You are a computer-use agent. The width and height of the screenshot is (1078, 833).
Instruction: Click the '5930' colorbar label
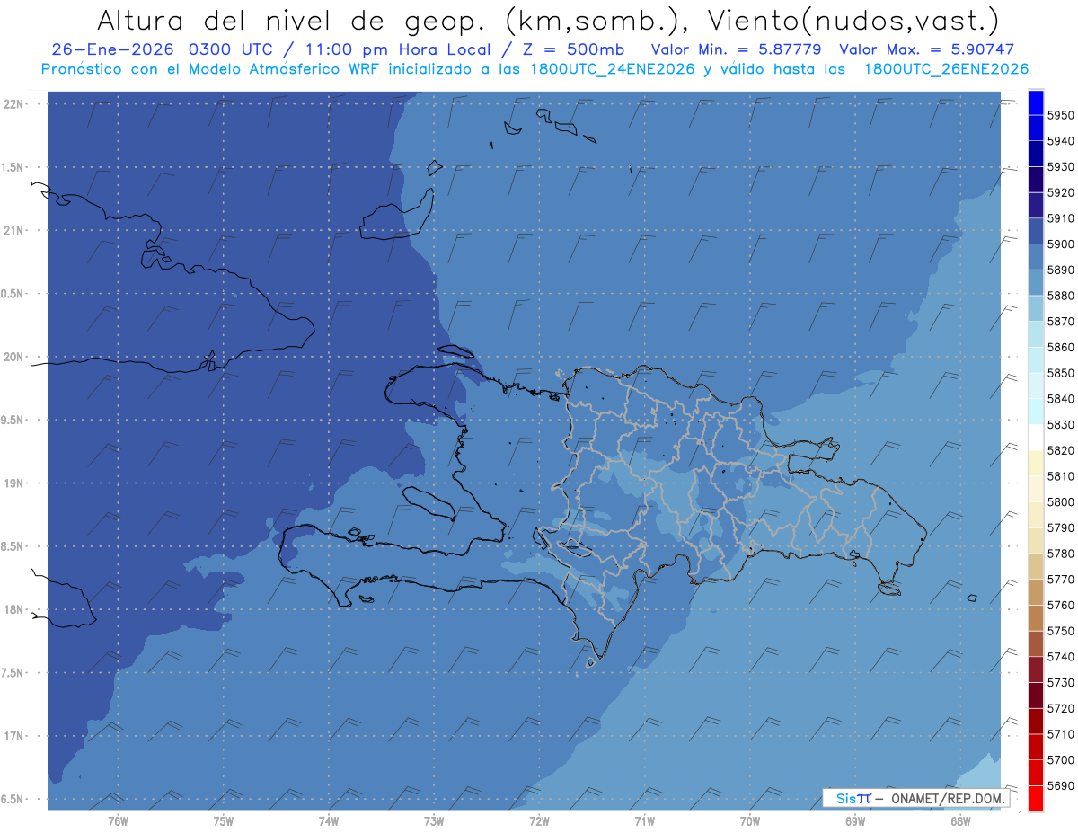[x=1061, y=167]
